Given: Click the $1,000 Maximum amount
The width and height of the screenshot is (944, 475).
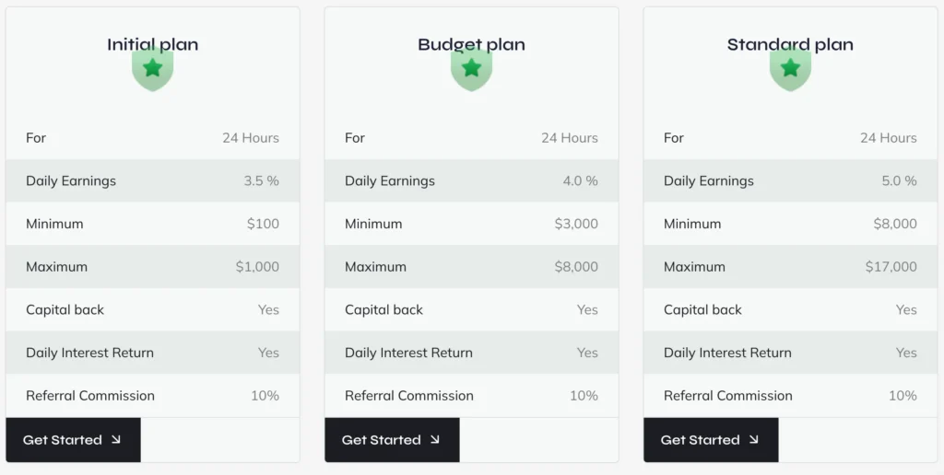Looking at the screenshot, I should [x=257, y=267].
